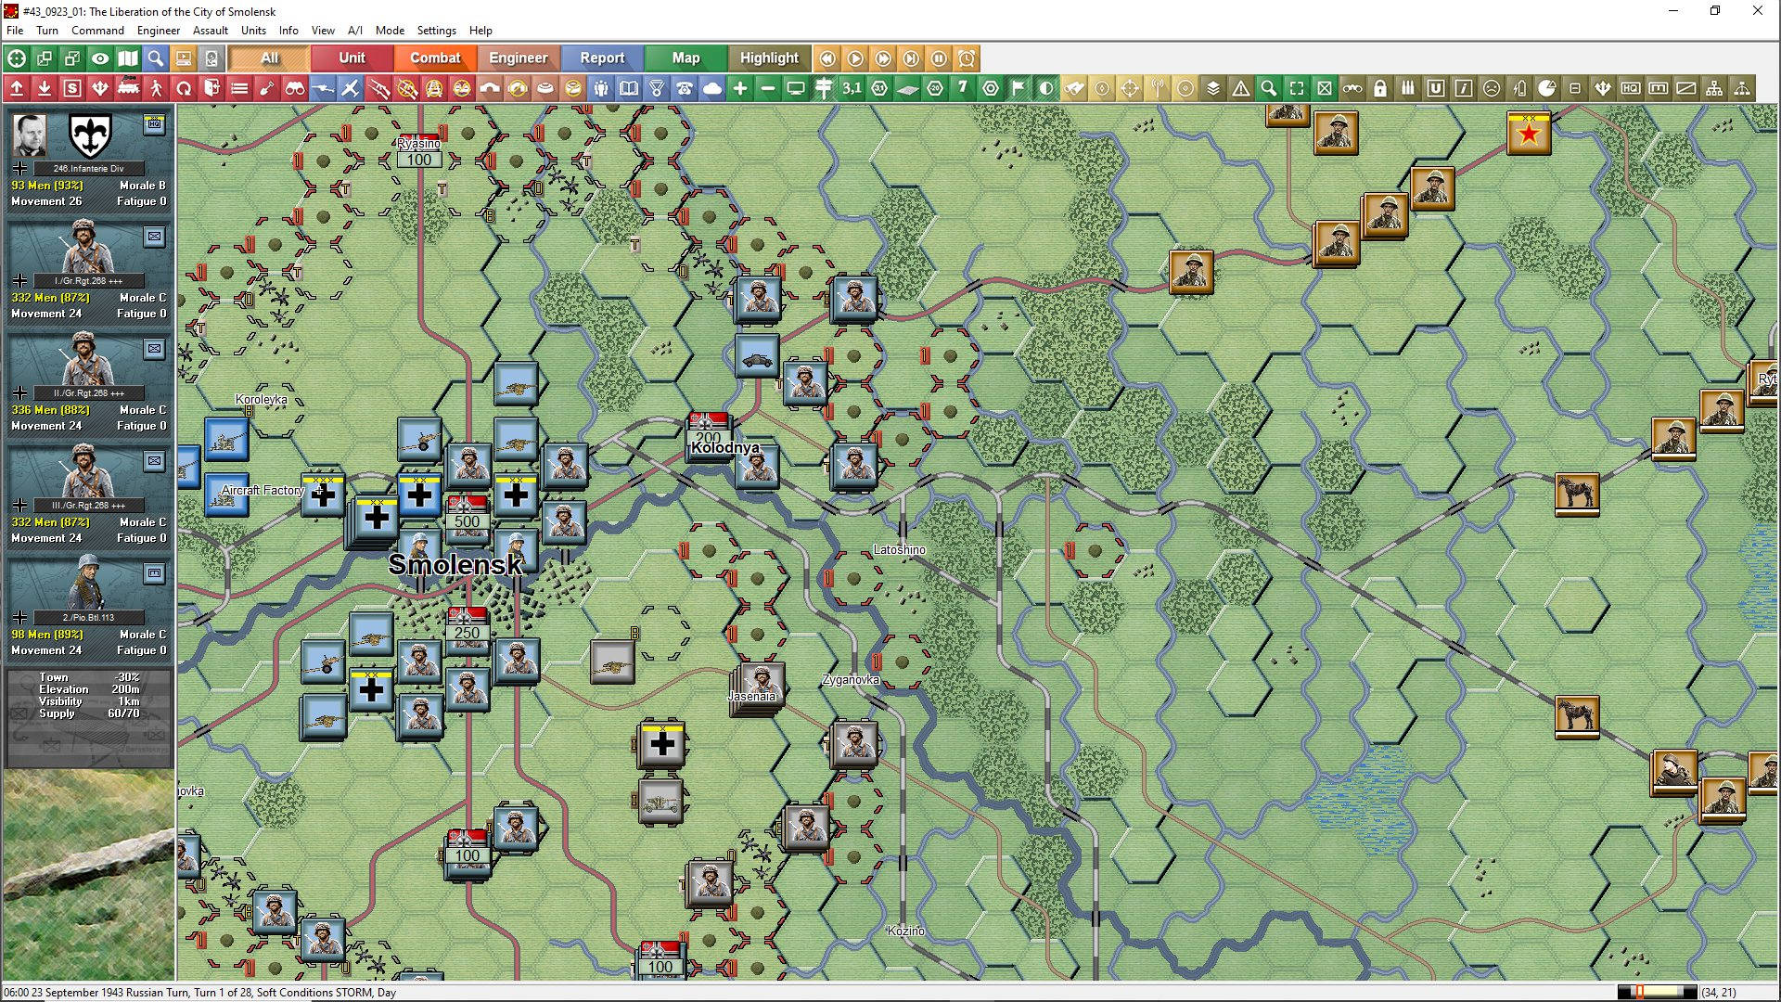The height and width of the screenshot is (1002, 1781).
Task: Open the A/I menu
Action: [x=355, y=31]
